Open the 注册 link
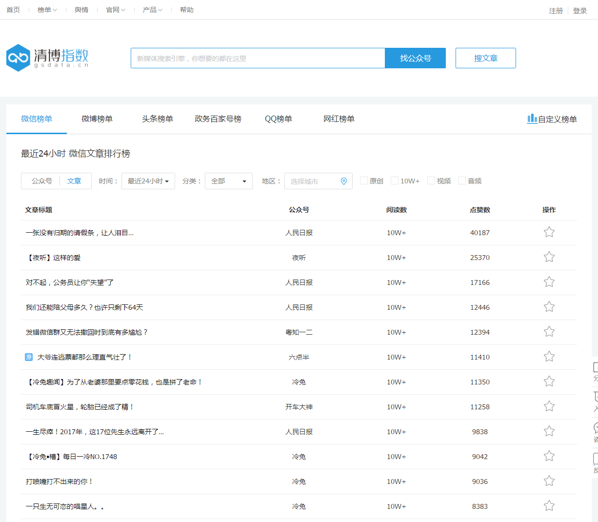Screen dimensions: 598x522 click(556, 11)
